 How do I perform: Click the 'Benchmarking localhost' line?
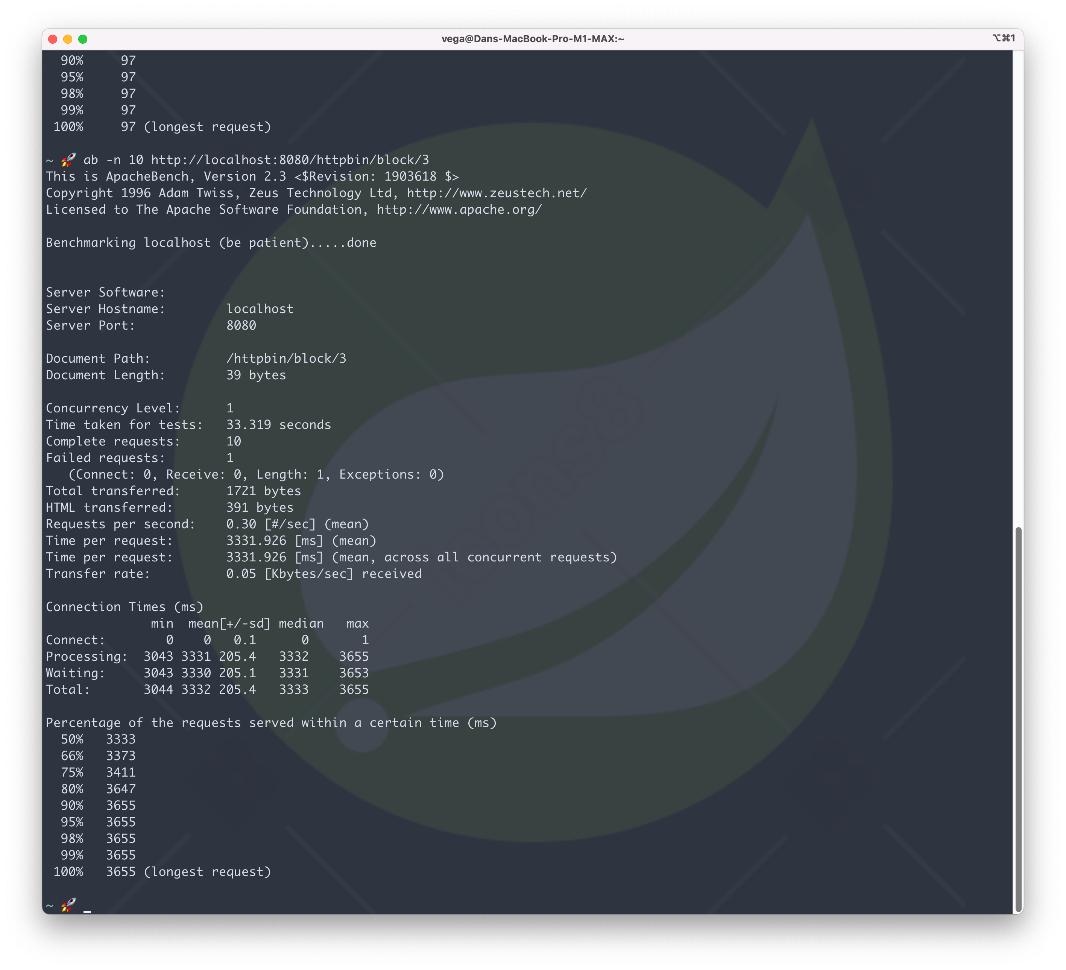(211, 243)
